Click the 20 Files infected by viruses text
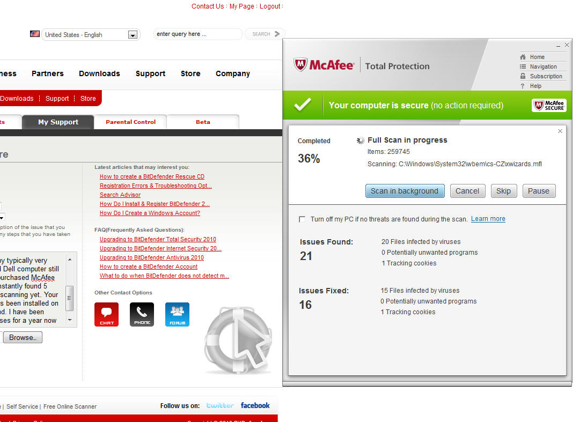The image size is (587, 422). pos(421,242)
